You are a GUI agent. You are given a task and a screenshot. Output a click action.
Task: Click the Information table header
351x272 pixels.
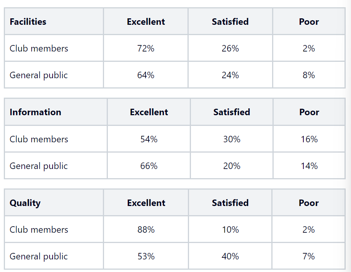point(35,112)
